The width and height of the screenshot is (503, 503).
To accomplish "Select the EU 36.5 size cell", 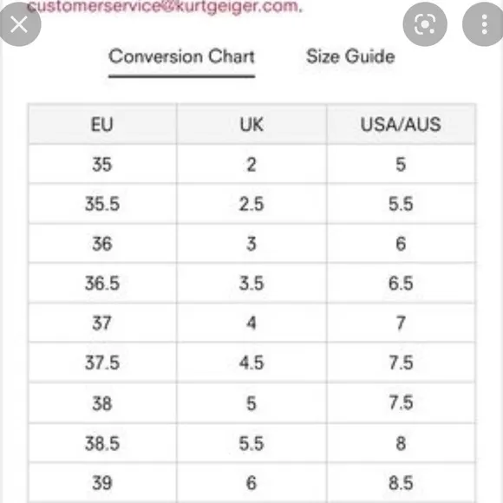I will coord(102,284).
